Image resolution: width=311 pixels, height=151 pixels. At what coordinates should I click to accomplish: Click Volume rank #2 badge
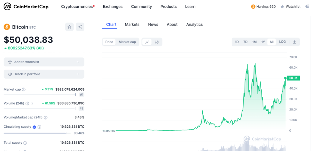82,109
